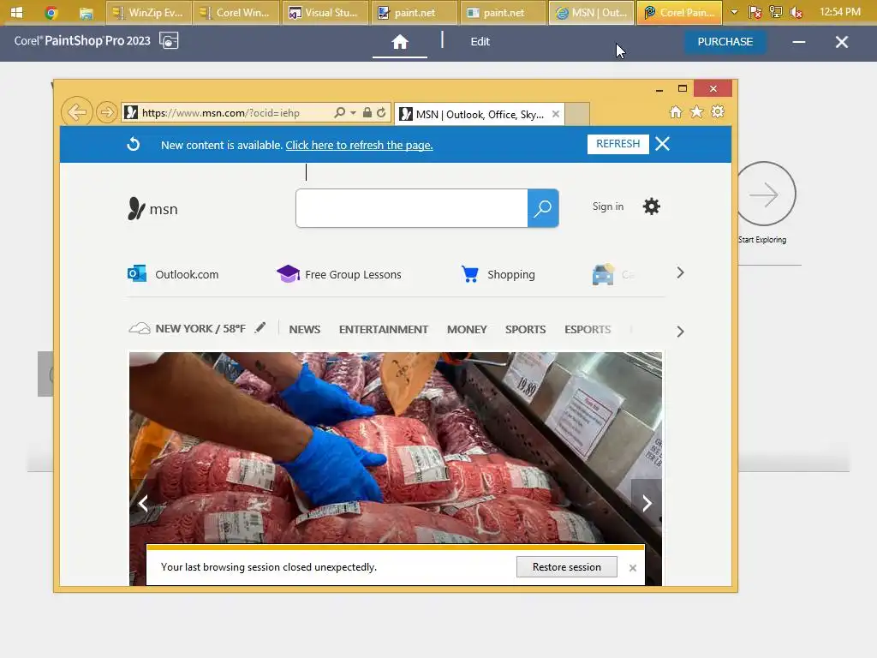Open the network tray icon
Image resolution: width=877 pixels, height=658 pixels.
click(776, 12)
